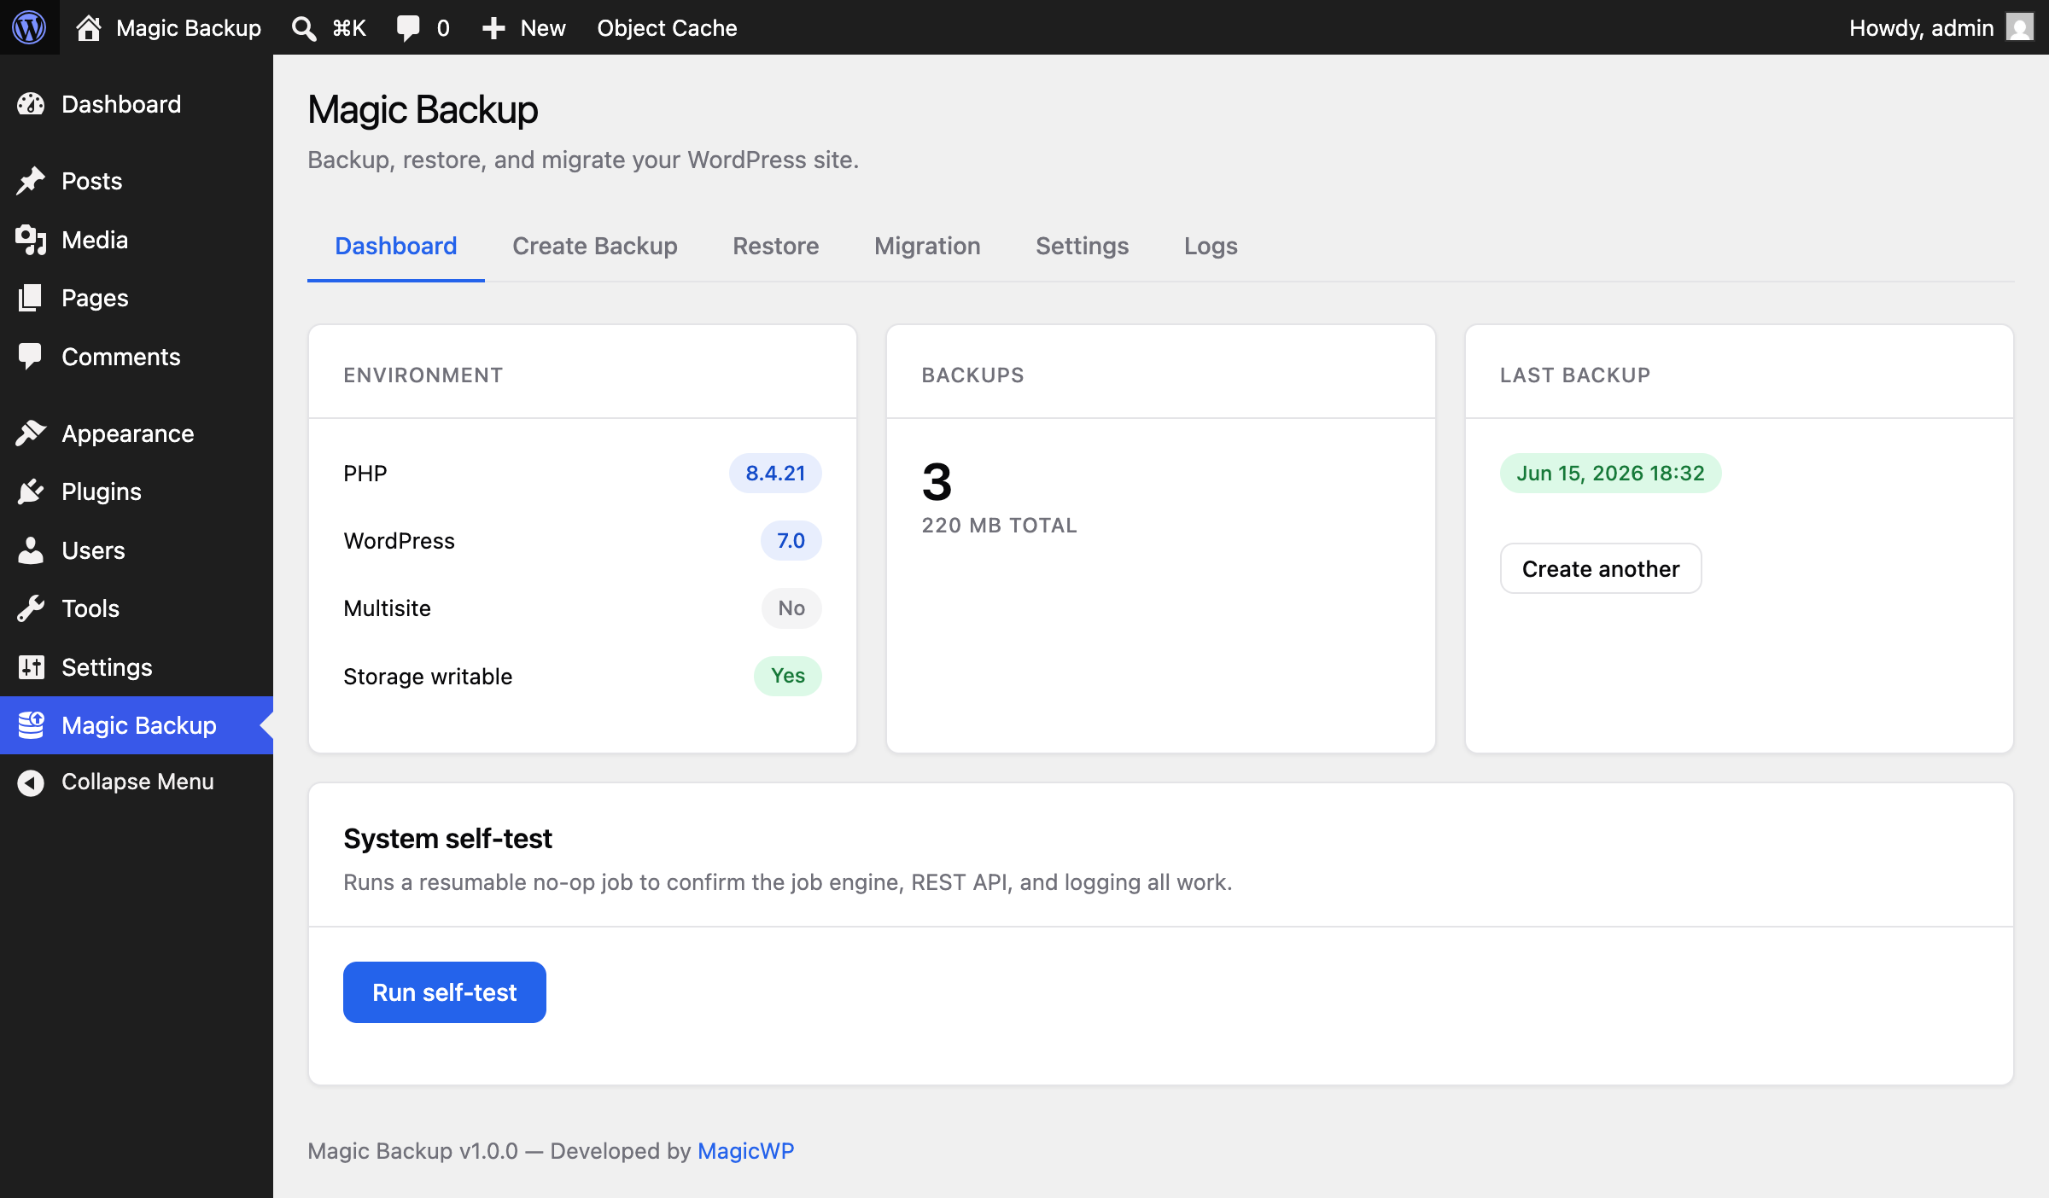This screenshot has height=1198, width=2049.
Task: View the Logs tab
Action: coord(1211,246)
